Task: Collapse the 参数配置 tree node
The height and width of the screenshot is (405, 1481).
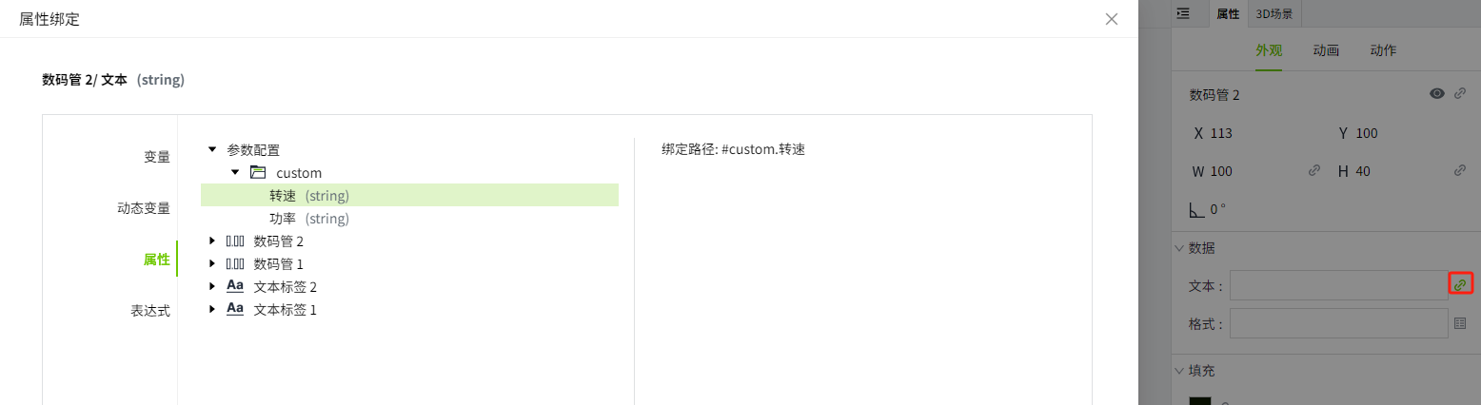Action: tap(212, 150)
